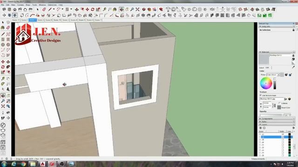Select the Zoom Extents tool in top toolbar
The width and height of the screenshot is (298, 167).
coord(137,9)
